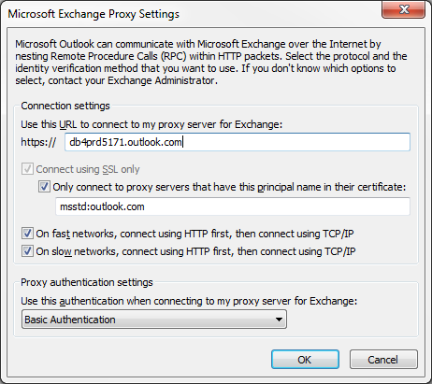Click the 'Only connect to proxy servers' label
This screenshot has height=384, width=432.
pyautogui.click(x=229, y=187)
